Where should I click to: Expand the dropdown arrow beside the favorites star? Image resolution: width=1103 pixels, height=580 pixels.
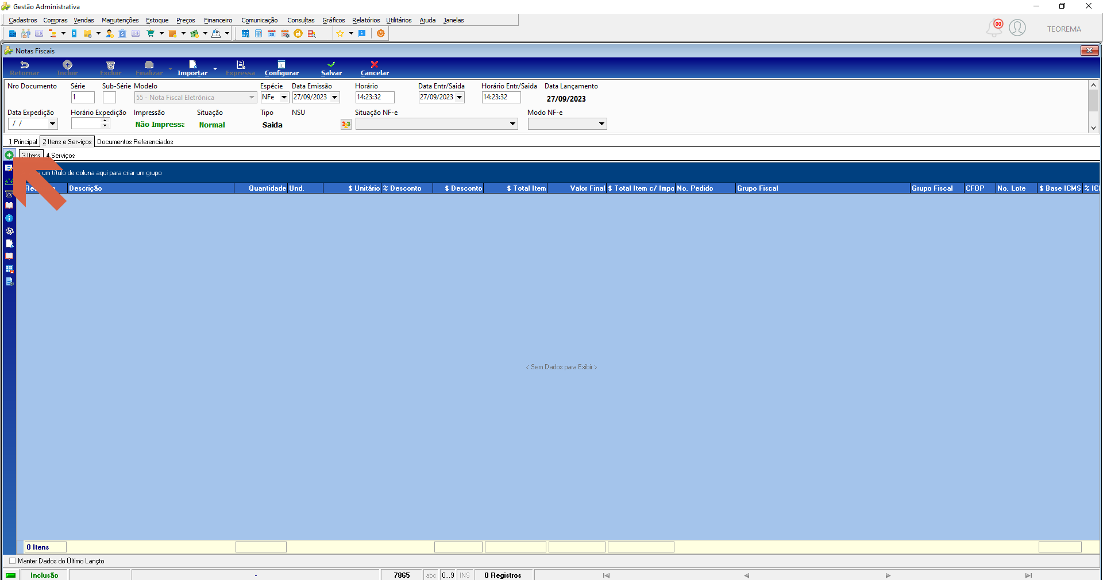[x=351, y=33]
